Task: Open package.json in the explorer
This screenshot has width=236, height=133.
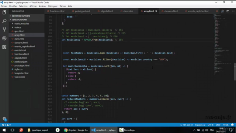Action: (x=21, y=62)
